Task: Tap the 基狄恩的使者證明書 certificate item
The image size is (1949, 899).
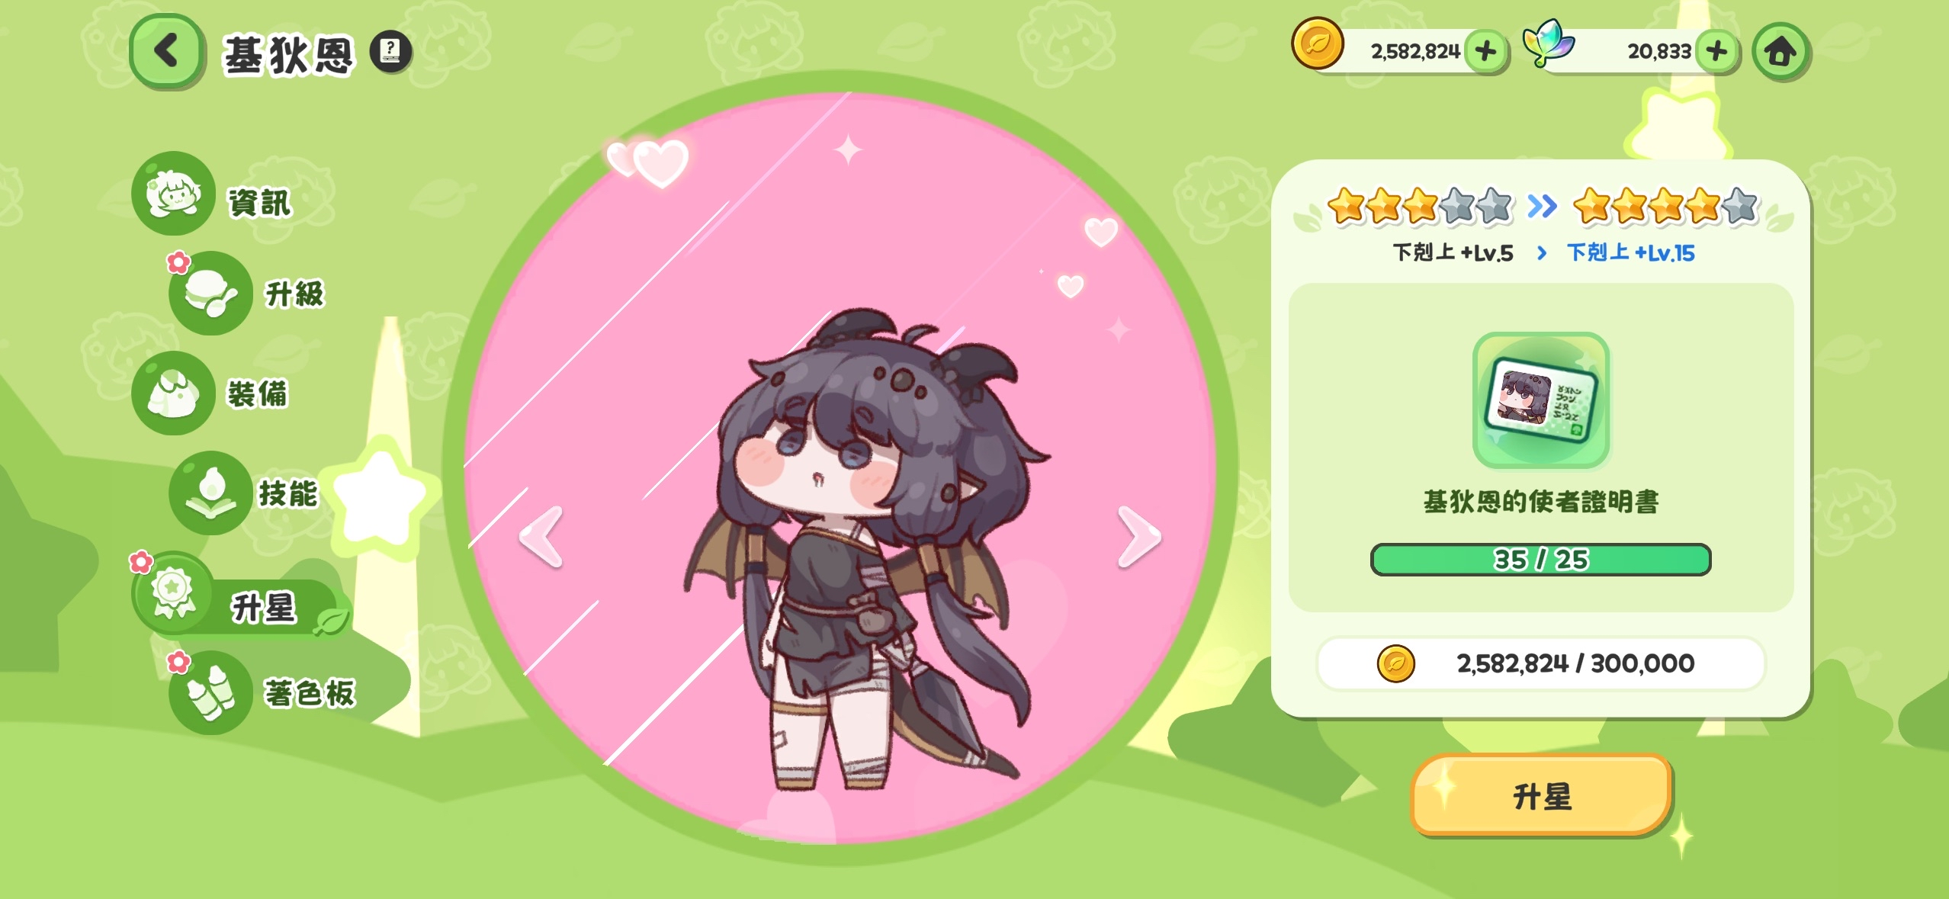Action: [1541, 400]
